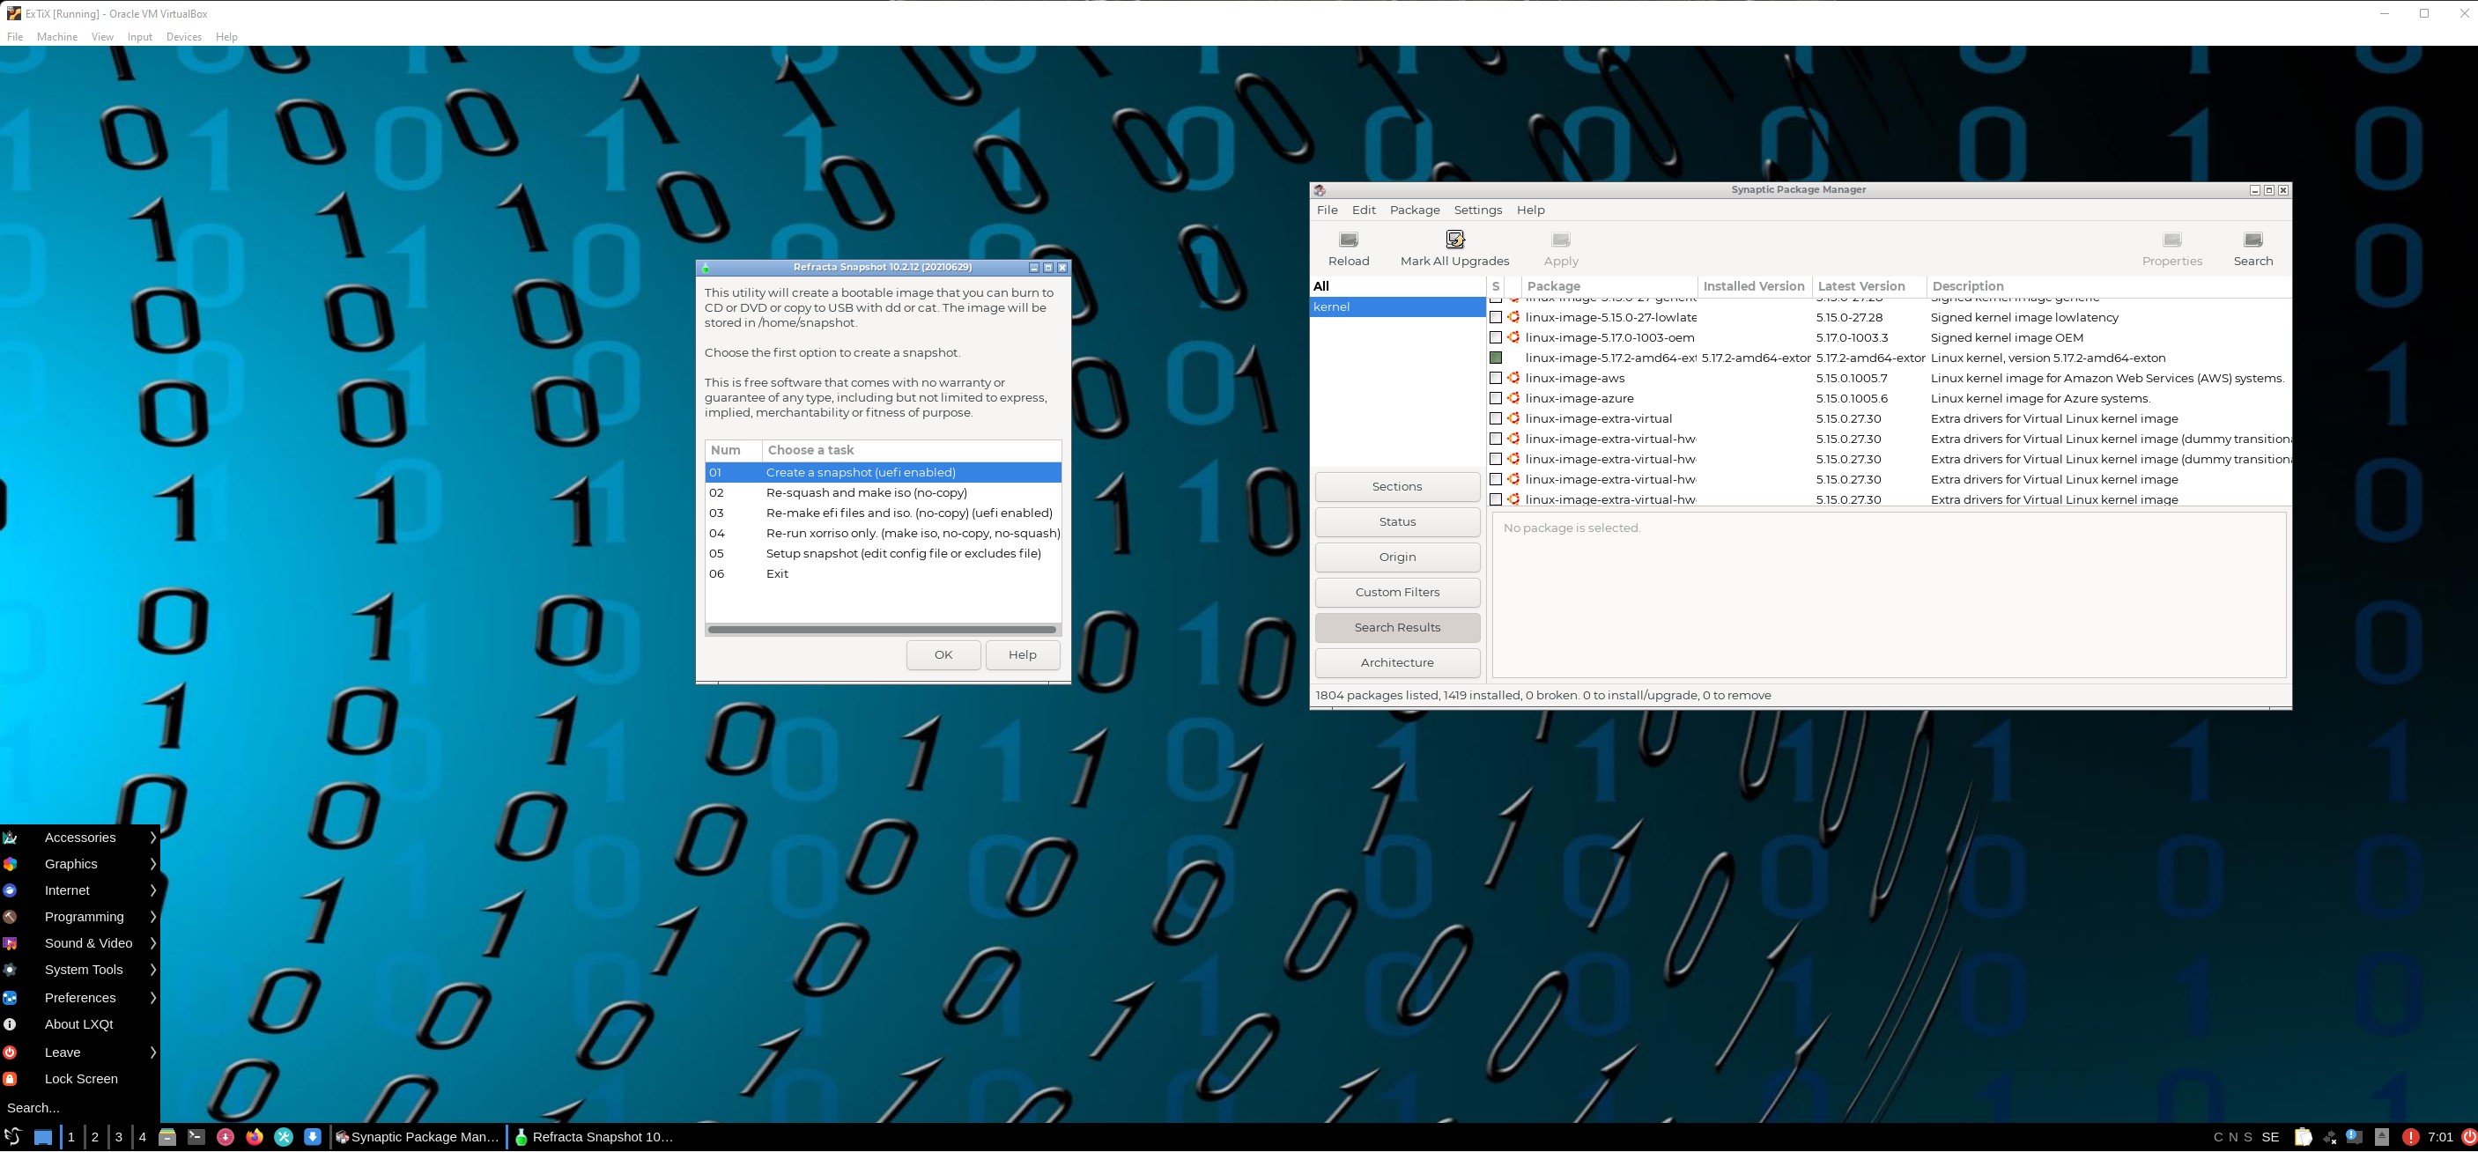
Task: Click the teal wrench tools launcher
Action: [x=284, y=1137]
